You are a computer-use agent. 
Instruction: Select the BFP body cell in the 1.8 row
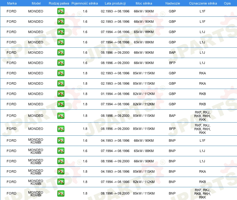click(x=172, y=129)
